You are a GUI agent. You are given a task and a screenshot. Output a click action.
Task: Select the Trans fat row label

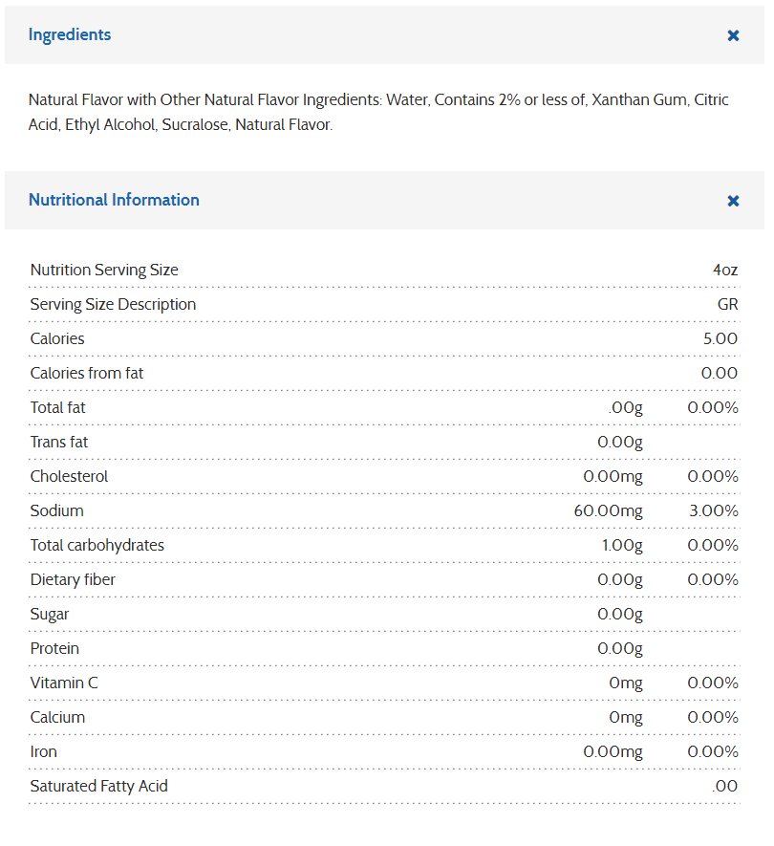click(59, 442)
